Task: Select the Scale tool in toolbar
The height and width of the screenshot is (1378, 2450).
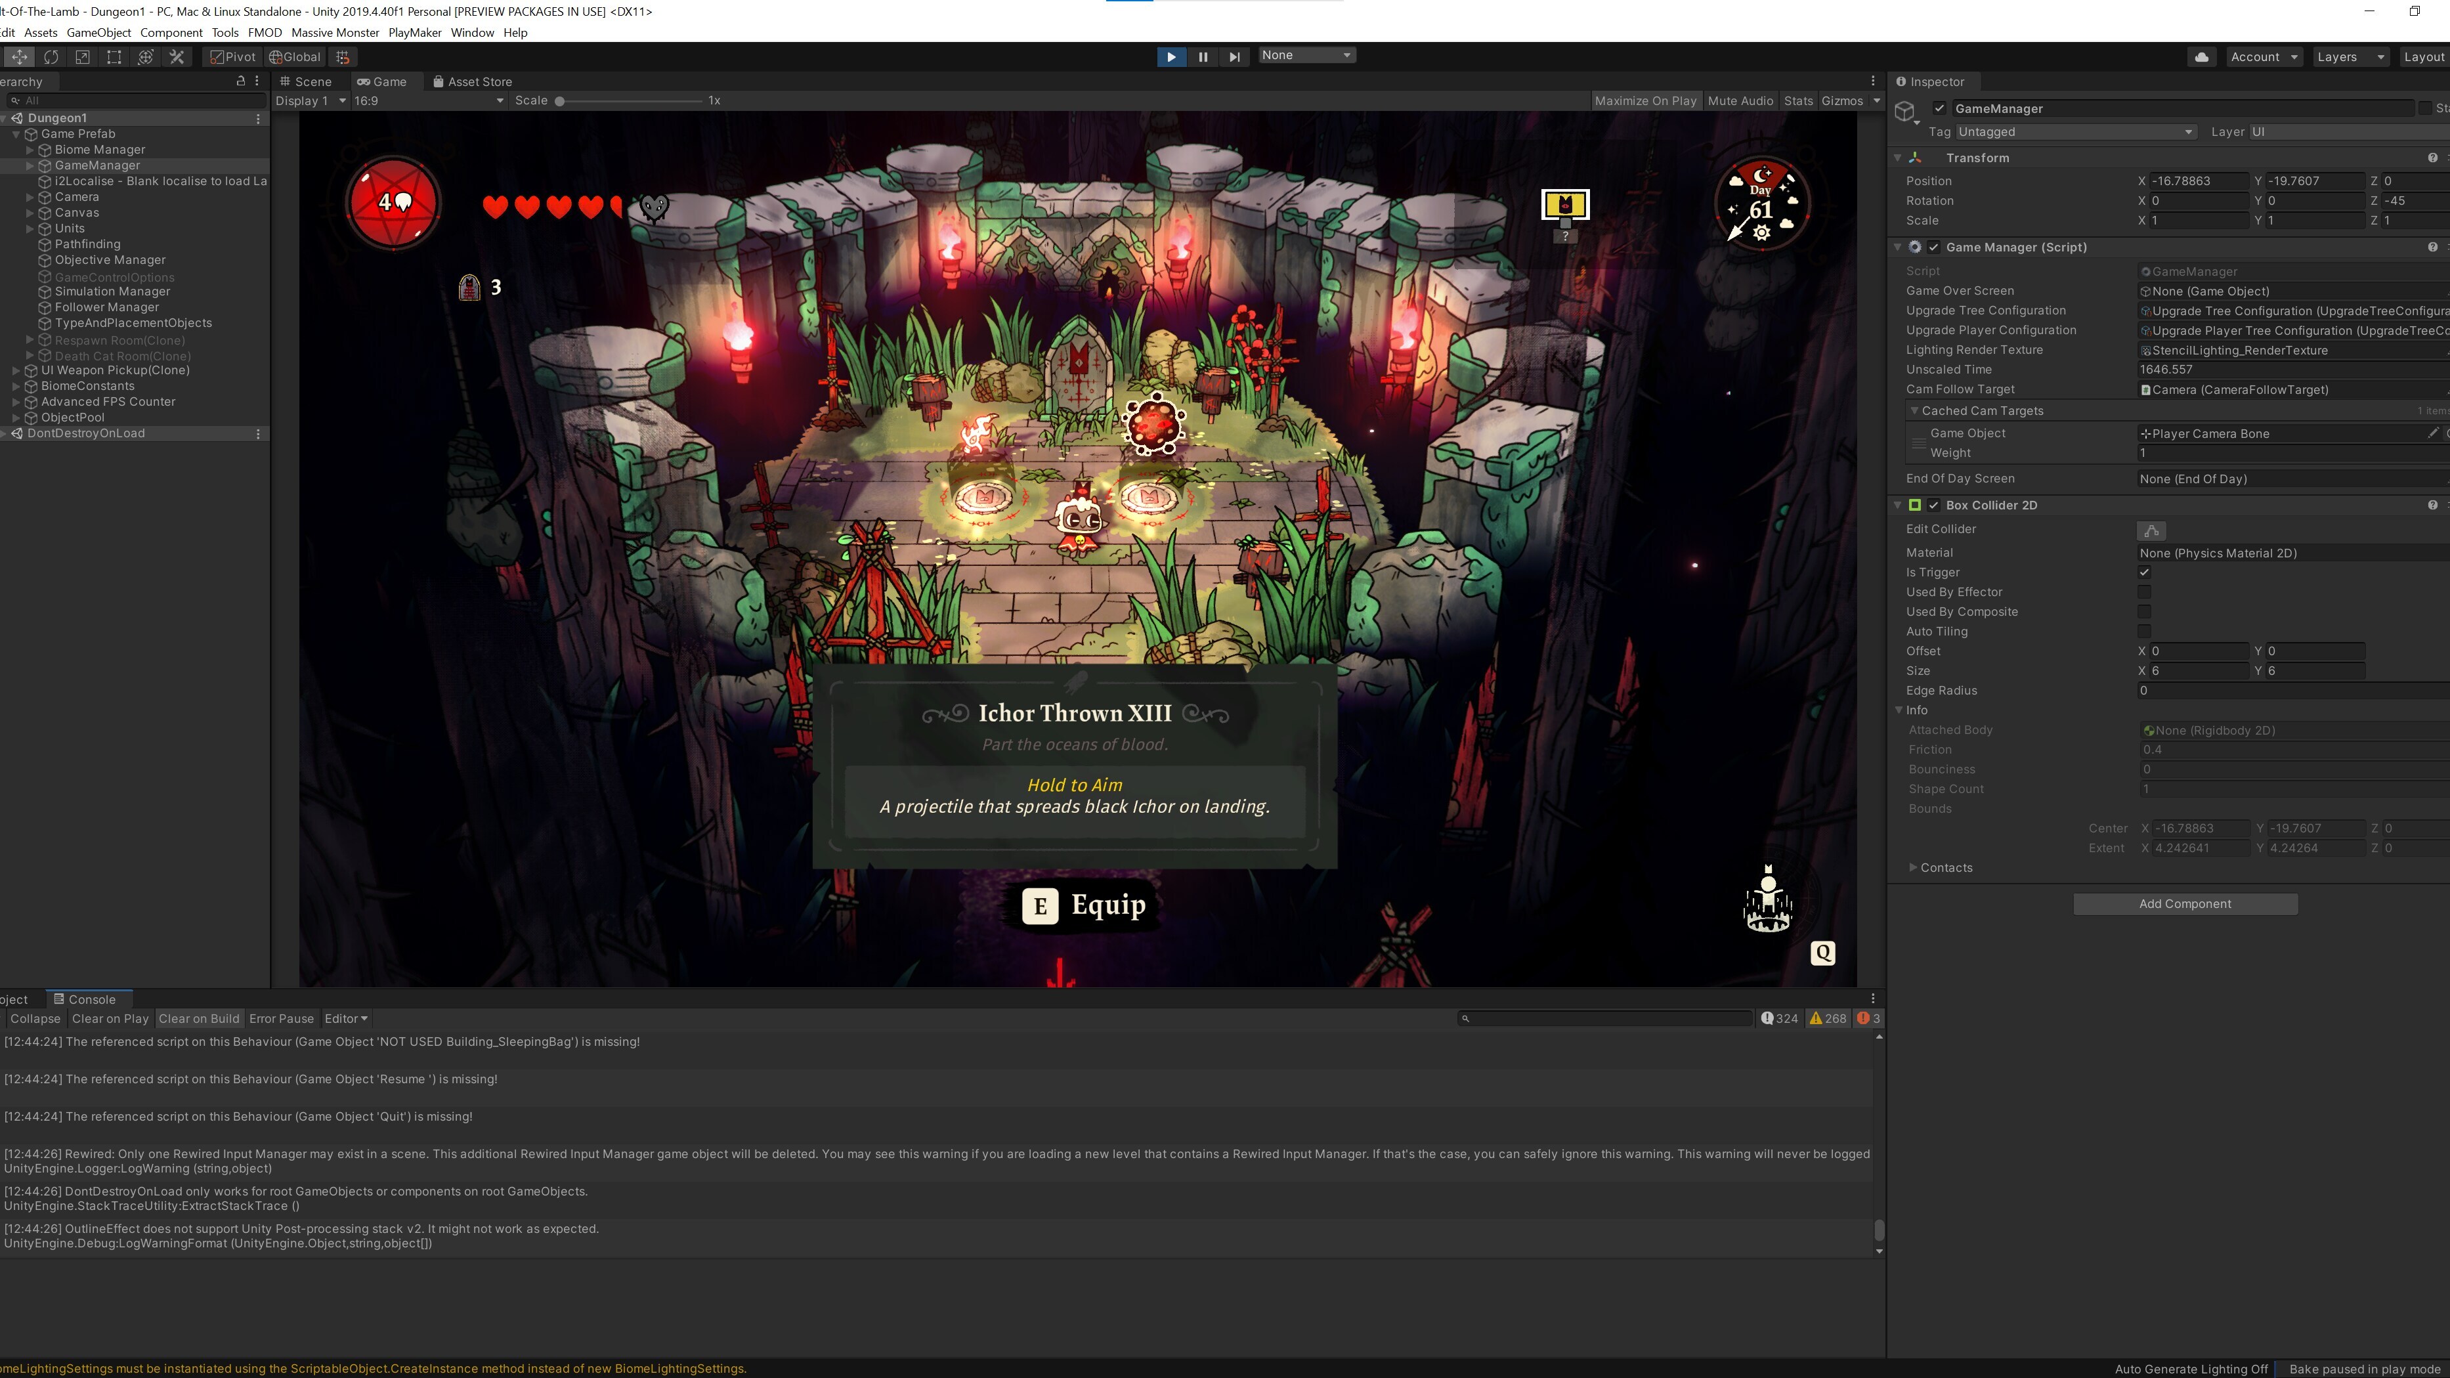Action: [83, 57]
